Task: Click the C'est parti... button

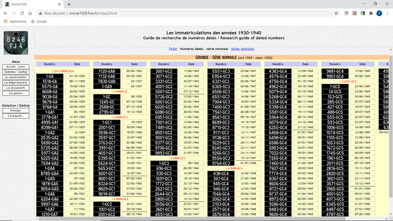Action: click(16, 116)
